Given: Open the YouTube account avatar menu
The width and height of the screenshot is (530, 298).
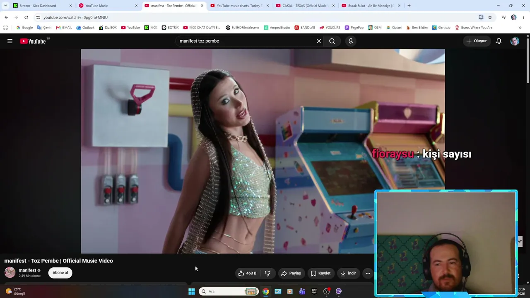Looking at the screenshot, I should coord(515,41).
